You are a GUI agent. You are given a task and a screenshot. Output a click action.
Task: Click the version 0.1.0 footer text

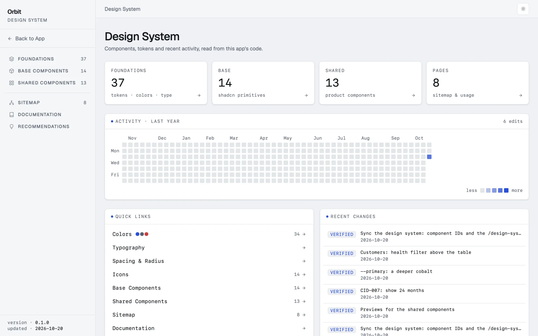tap(28, 323)
